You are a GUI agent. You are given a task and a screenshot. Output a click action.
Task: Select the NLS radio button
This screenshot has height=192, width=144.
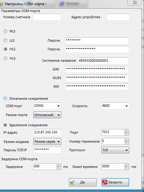tap(6, 31)
